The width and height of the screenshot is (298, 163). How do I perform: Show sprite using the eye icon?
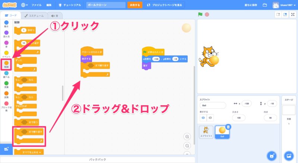pyautogui.click(x=203, y=118)
